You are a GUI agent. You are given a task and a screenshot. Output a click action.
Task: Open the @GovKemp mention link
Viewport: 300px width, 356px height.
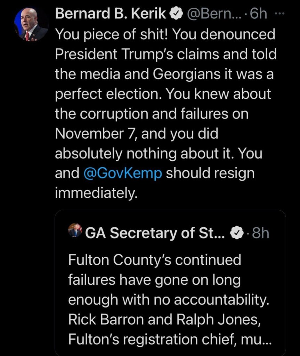point(122,173)
